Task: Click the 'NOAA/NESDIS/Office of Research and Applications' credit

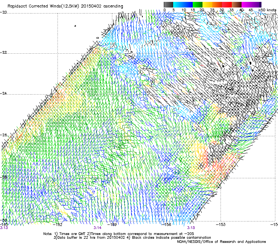Action: click(x=221, y=242)
